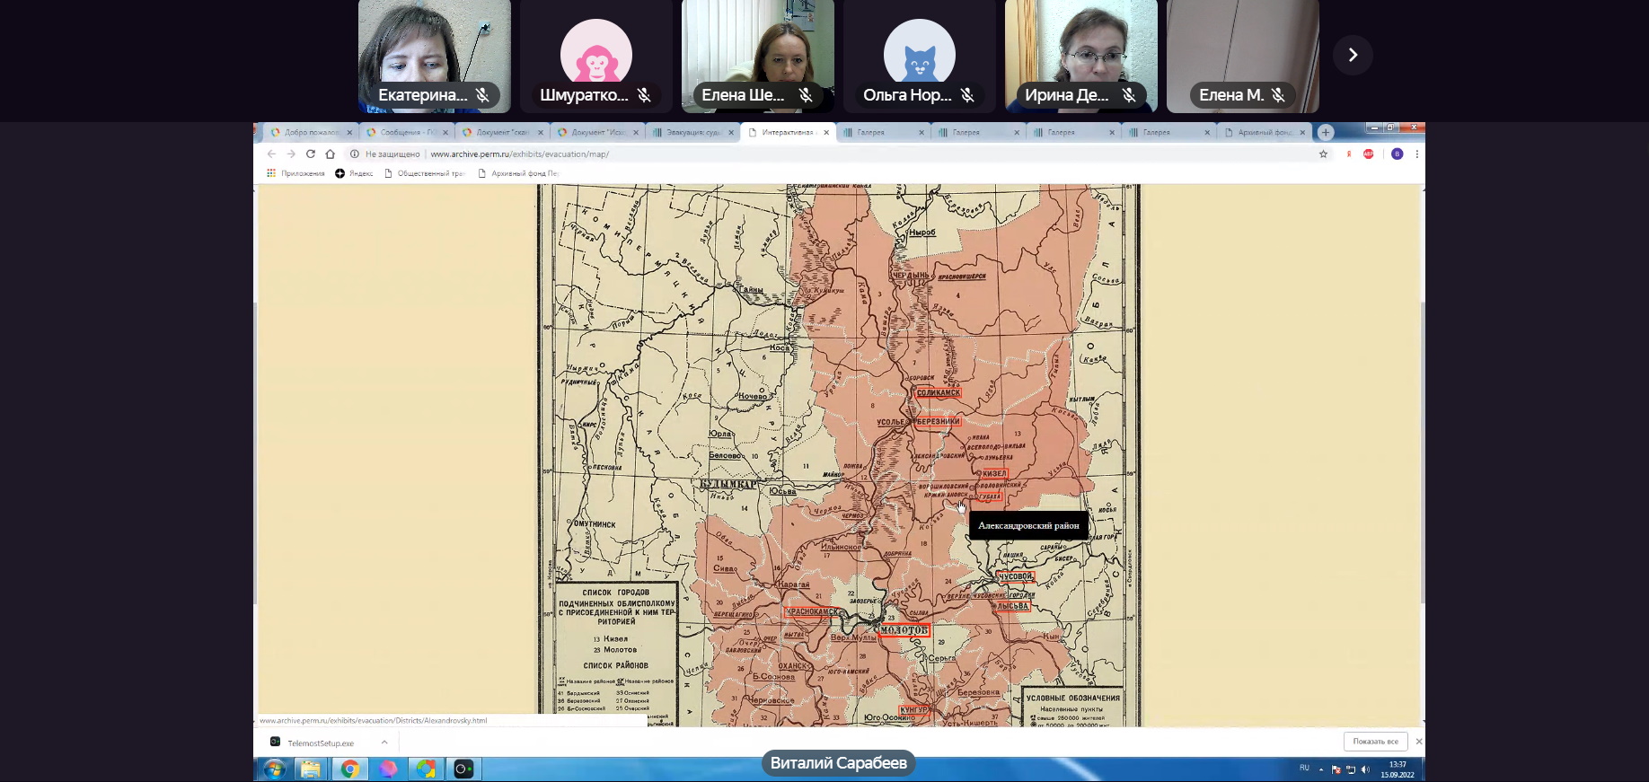Open the Windows Start button

point(274,769)
